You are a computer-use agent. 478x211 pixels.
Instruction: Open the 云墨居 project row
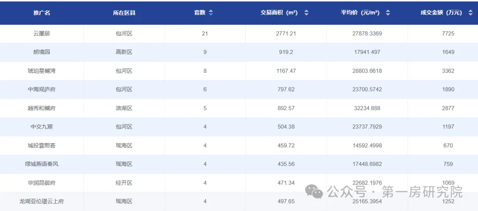point(42,34)
